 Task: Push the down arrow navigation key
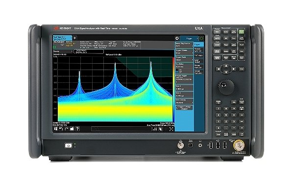[226, 72]
